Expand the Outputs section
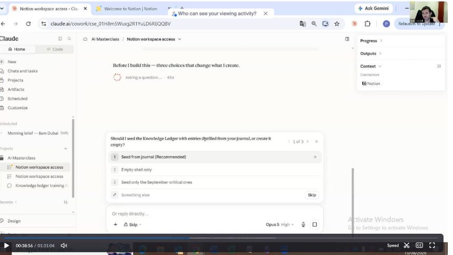453x255 pixels. (371, 54)
